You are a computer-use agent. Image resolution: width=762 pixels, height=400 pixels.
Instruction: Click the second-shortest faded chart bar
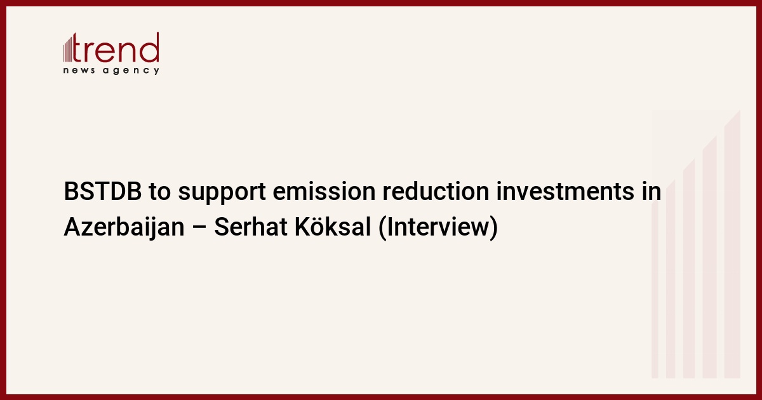click(671, 279)
